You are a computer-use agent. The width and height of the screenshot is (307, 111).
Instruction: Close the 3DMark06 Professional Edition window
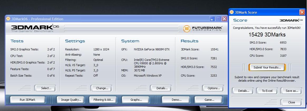224,19
